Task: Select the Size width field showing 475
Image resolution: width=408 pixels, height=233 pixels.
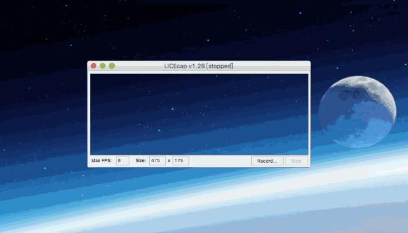Action: click(x=157, y=160)
